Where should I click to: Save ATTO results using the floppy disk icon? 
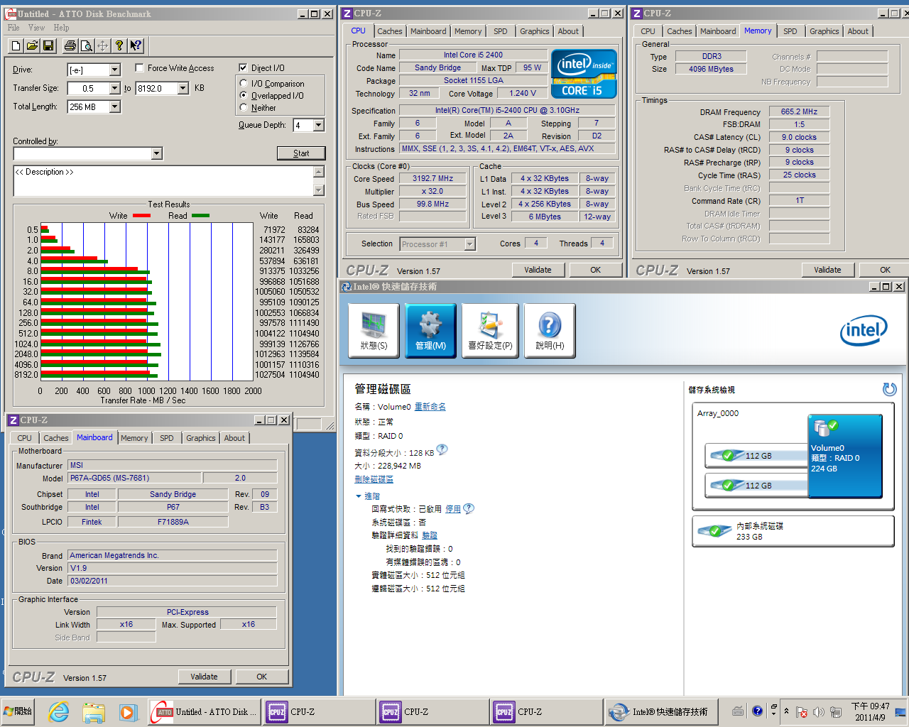[48, 45]
